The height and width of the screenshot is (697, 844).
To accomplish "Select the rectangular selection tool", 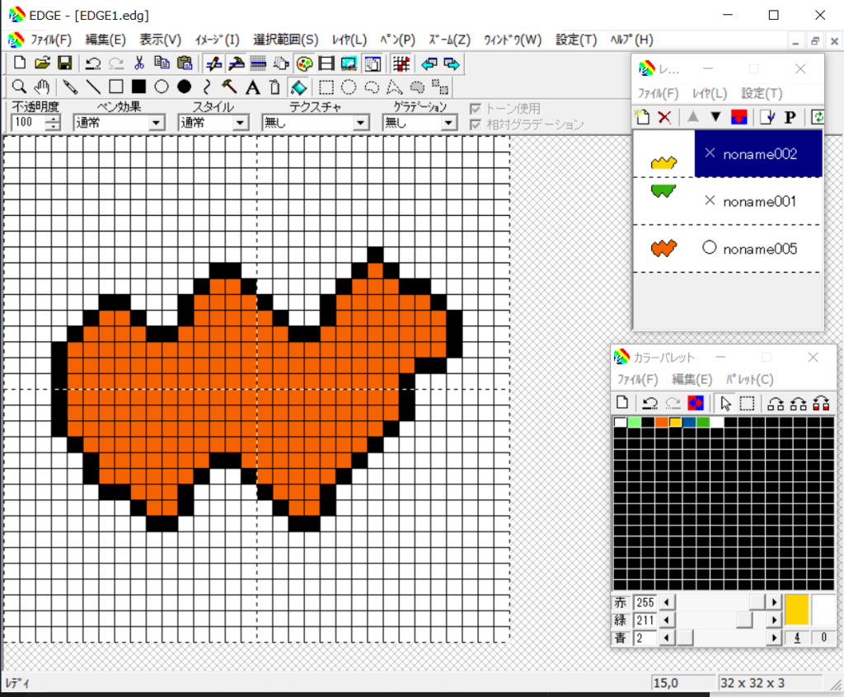I will click(326, 87).
